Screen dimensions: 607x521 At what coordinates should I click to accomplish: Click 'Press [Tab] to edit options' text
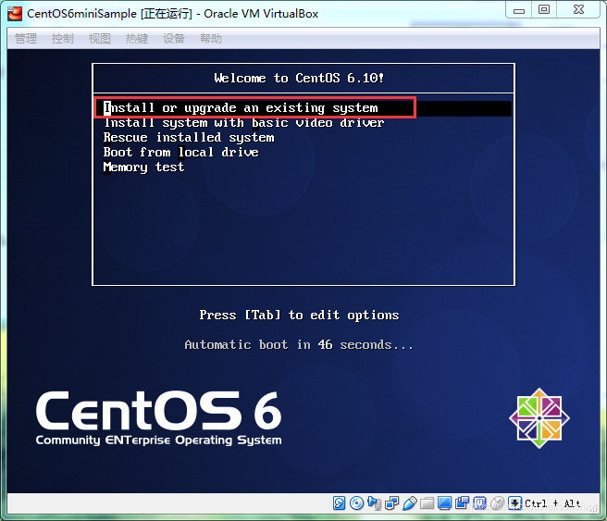[299, 315]
